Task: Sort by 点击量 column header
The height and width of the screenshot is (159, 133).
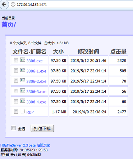Action: [118, 52]
